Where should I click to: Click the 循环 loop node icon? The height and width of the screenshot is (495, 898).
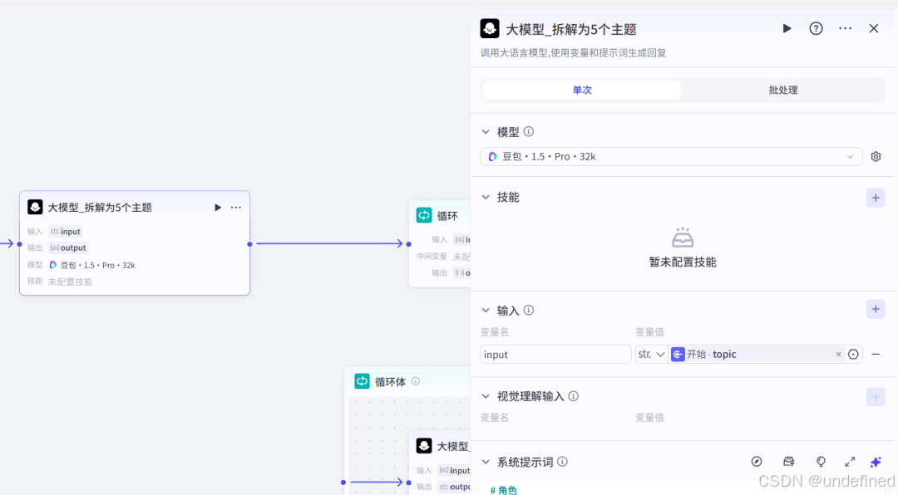tap(424, 216)
